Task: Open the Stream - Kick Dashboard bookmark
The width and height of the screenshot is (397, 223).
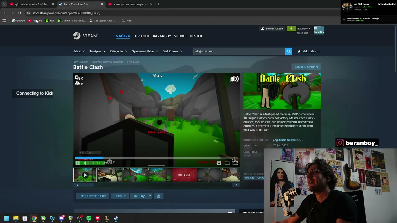Action: click(72, 21)
